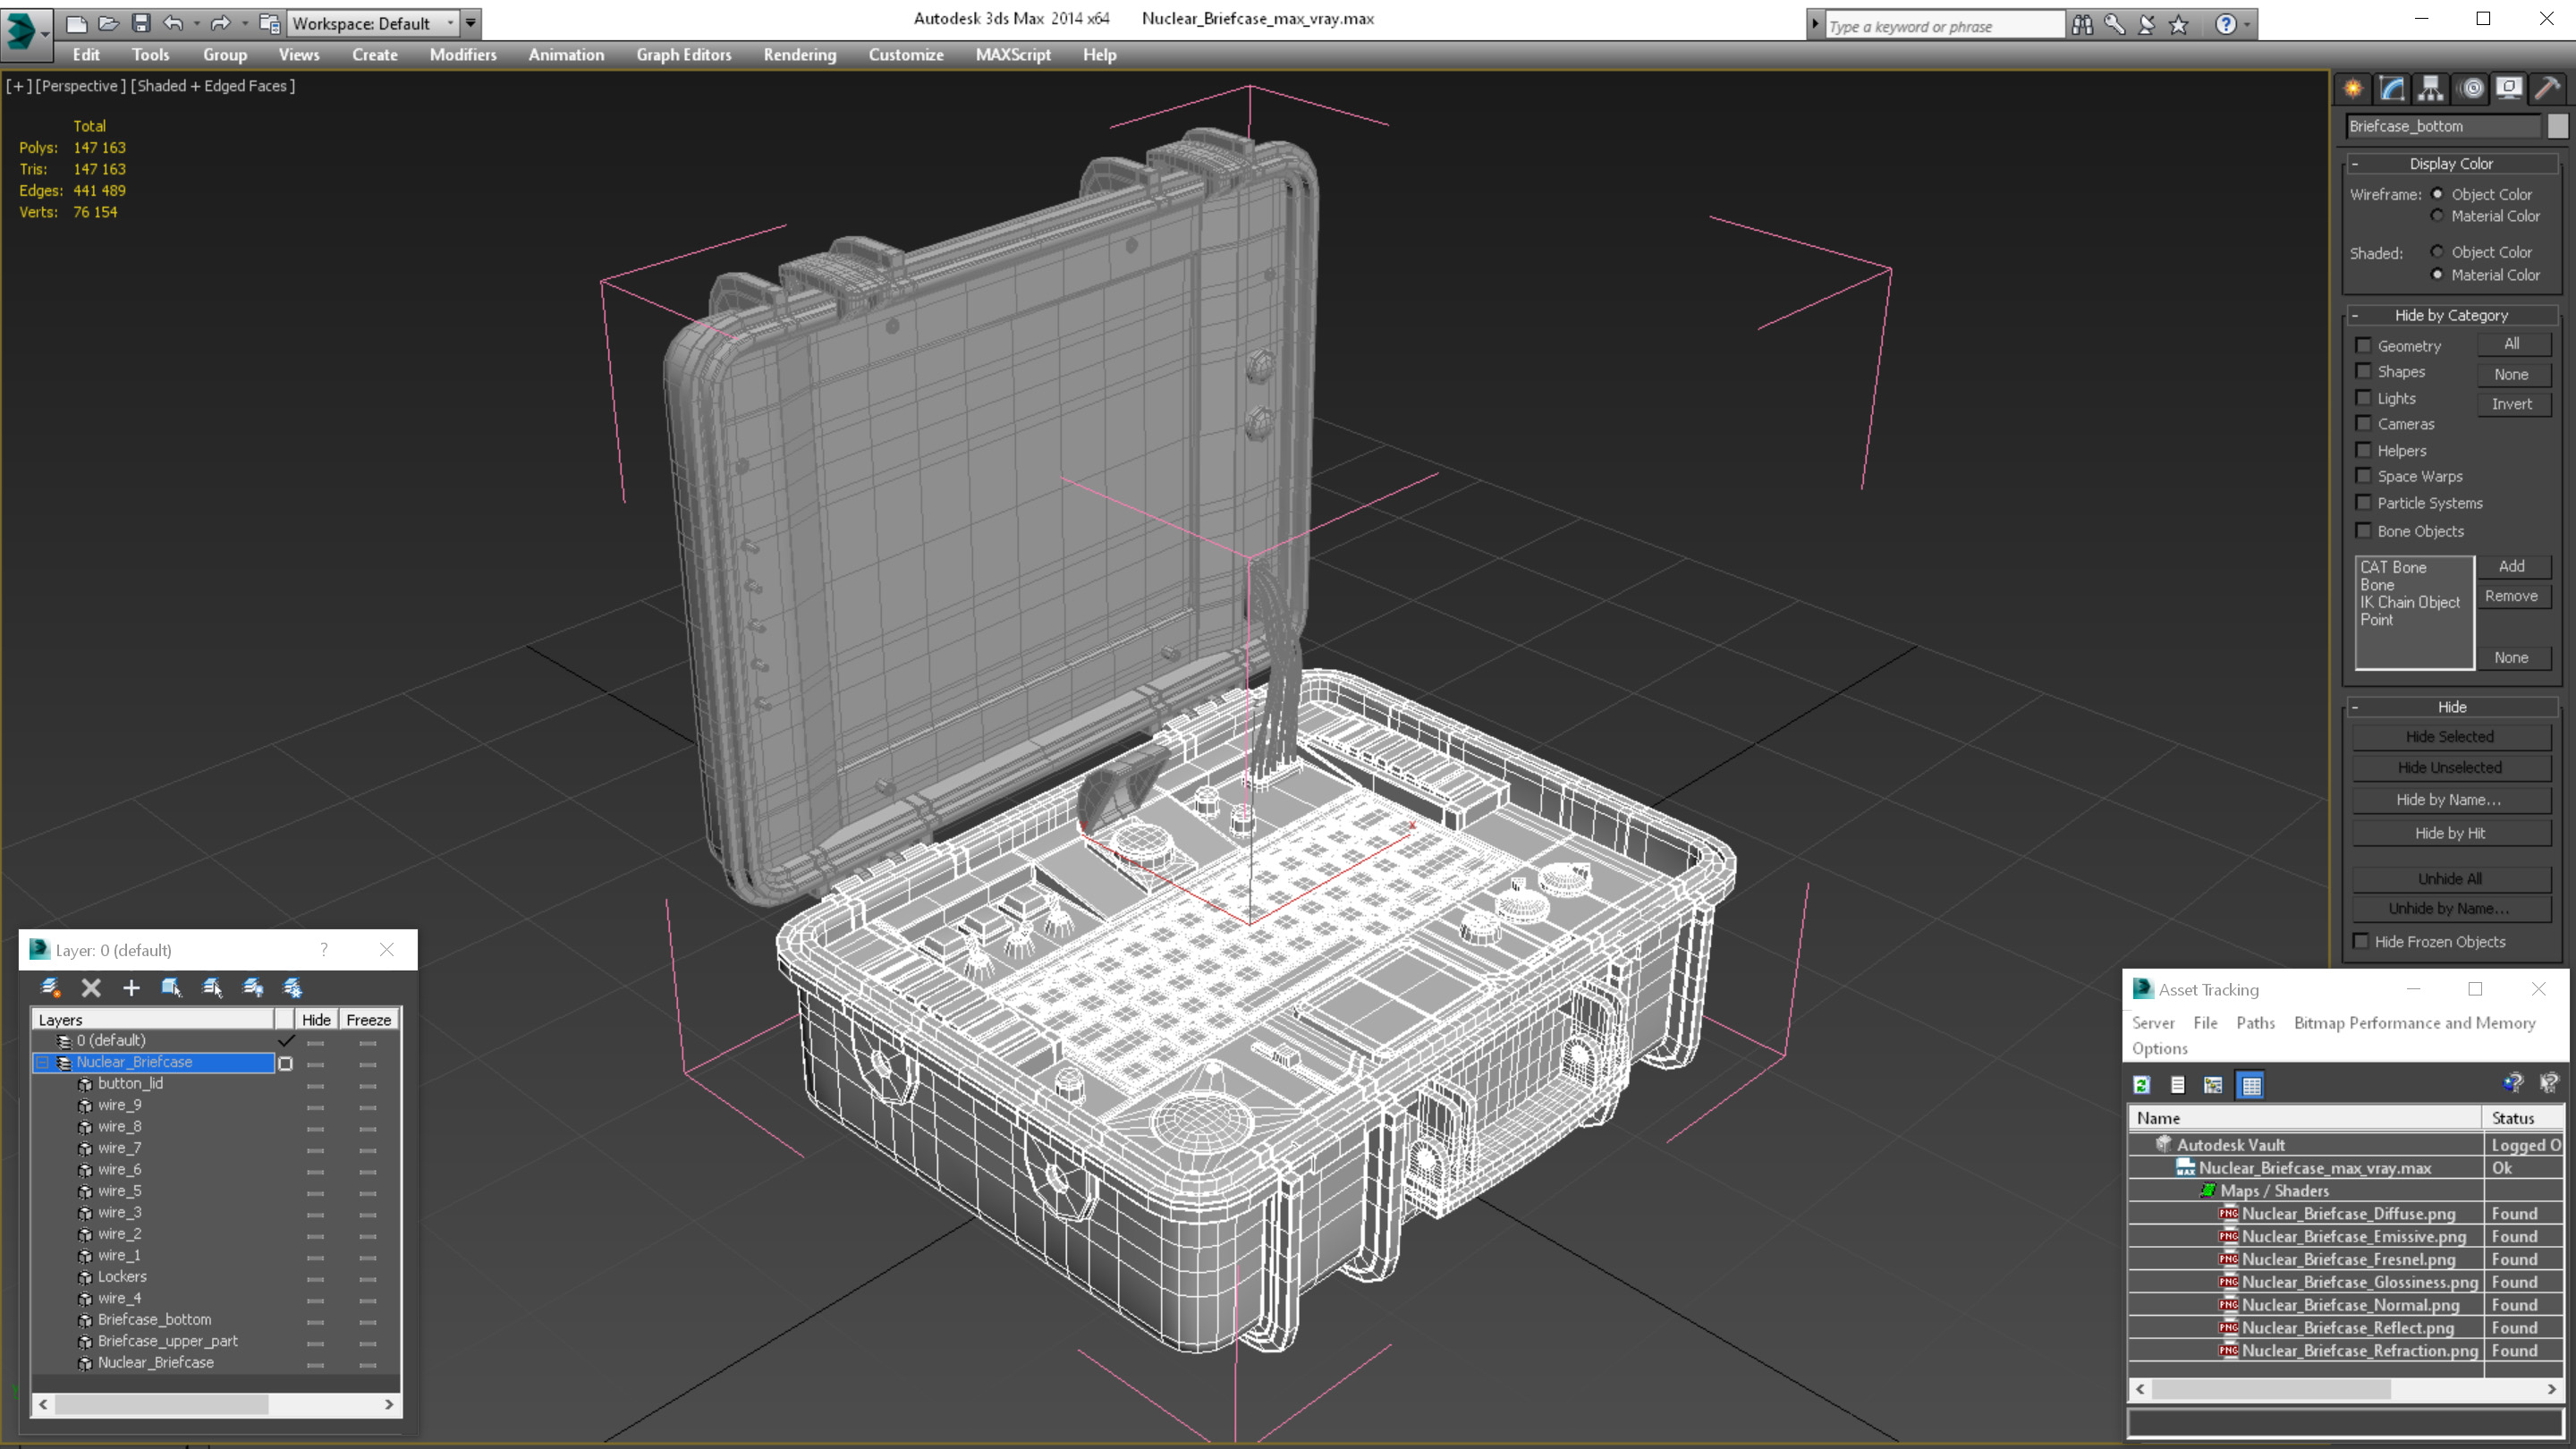Open the Workspace Default dropdown

tap(372, 23)
